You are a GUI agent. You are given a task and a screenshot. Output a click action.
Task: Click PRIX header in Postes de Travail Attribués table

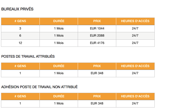97,66
